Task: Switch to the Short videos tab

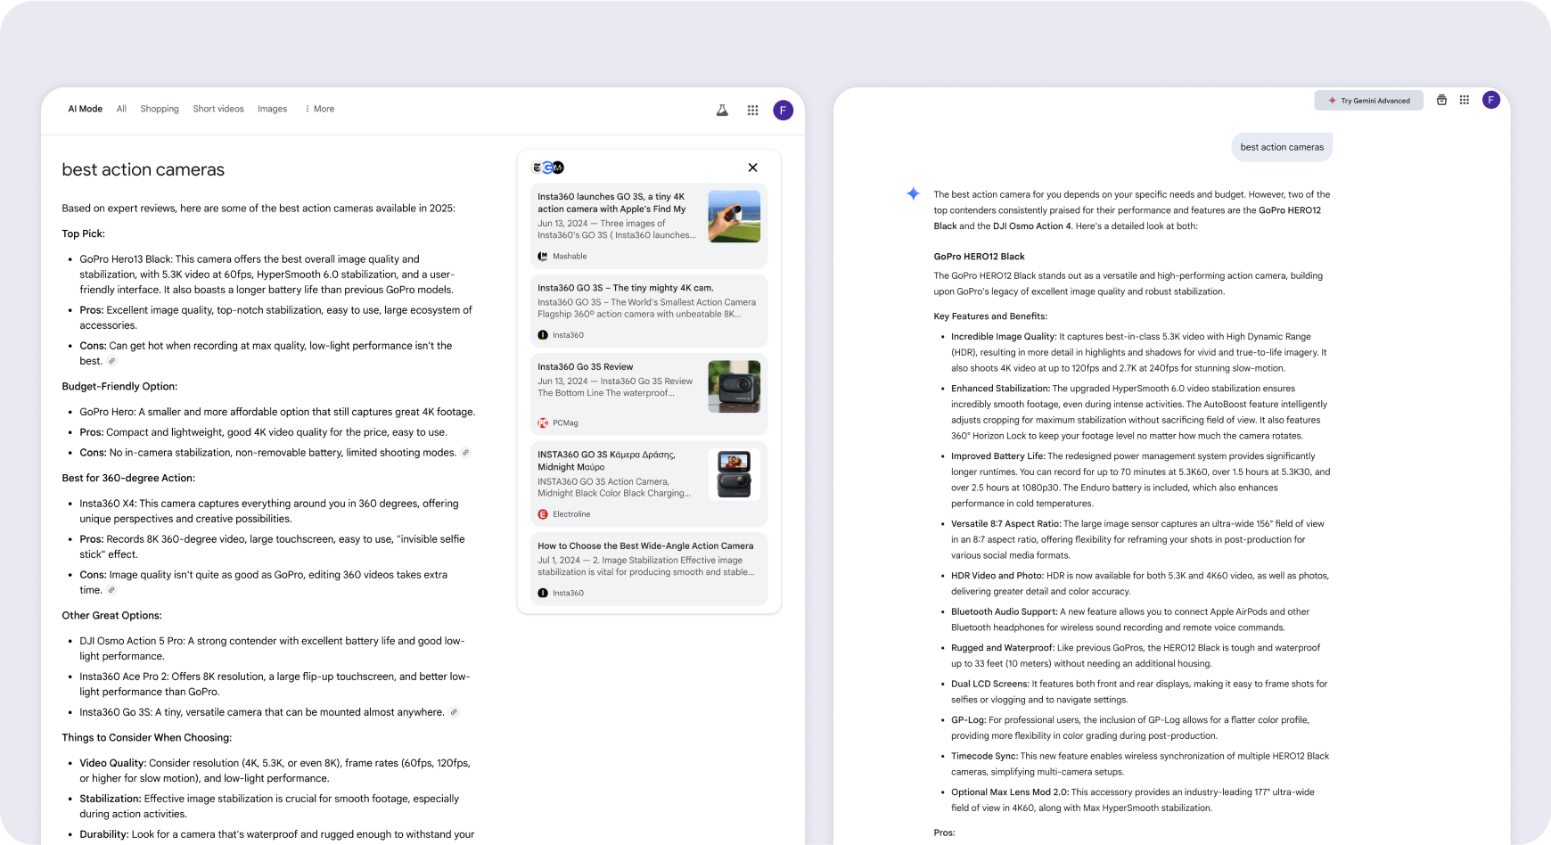Action: 218,109
